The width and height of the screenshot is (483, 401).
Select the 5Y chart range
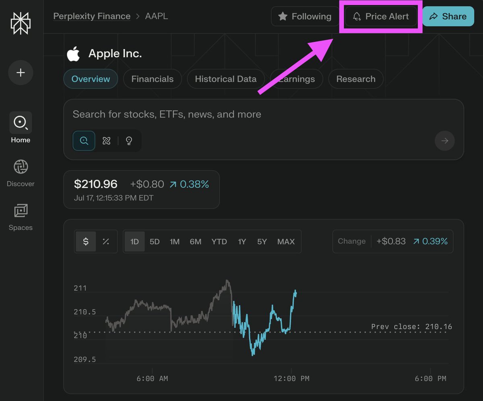click(262, 241)
